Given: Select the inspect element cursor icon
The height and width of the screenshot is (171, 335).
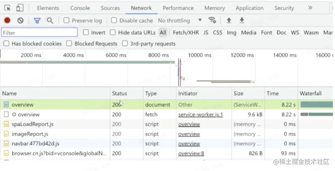Looking at the screenshot, I should pos(7,8).
